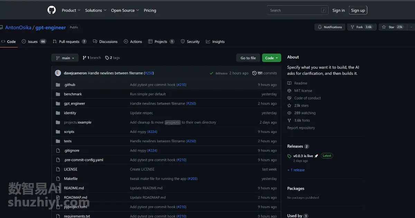This screenshot has height=218, width=415.
Task: Open the README.md file
Action: point(74,188)
